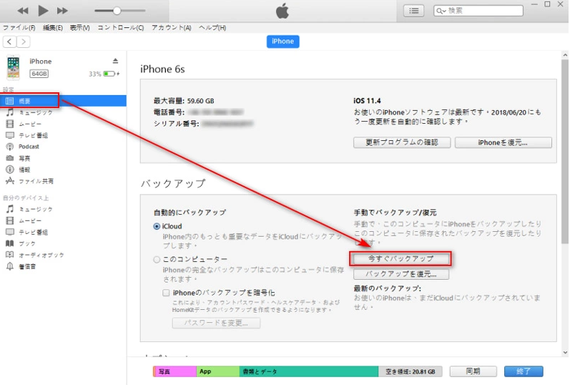Open the ヘルプ(H) menu
The image size is (570, 385).
click(x=212, y=27)
